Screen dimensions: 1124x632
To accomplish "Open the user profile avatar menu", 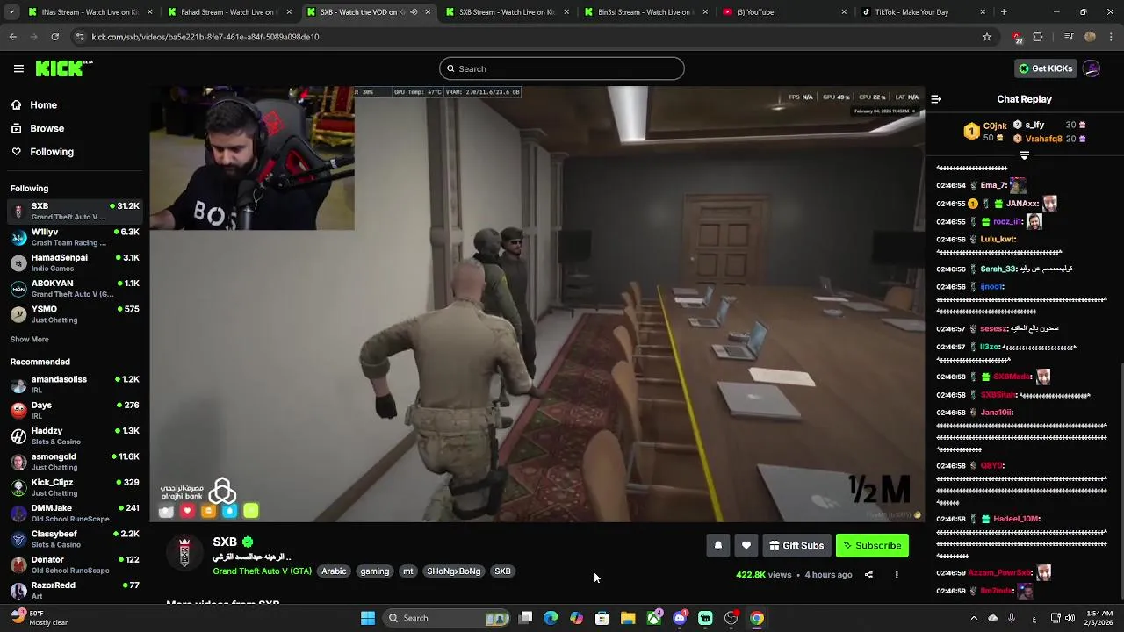I will tap(1092, 68).
